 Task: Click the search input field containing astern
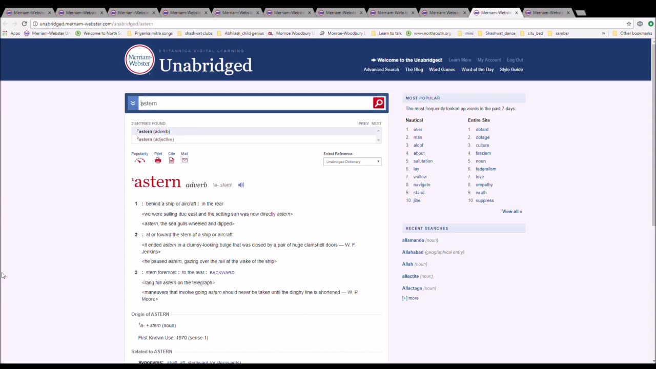256,103
